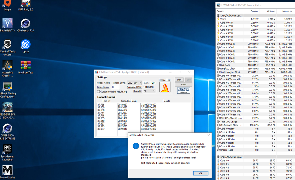Select the Core #5 VID sensor row
The image size is (295, 180).
point(255,40)
